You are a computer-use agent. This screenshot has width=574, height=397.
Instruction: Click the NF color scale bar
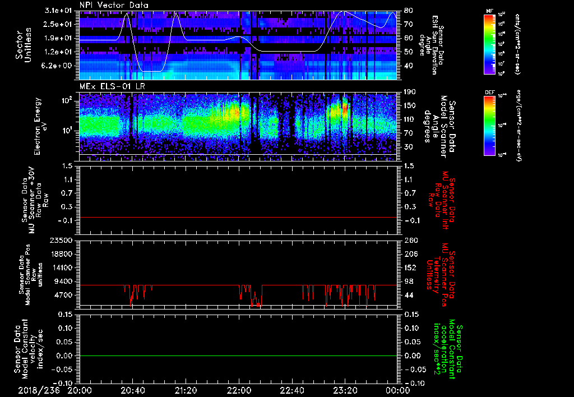click(x=490, y=45)
